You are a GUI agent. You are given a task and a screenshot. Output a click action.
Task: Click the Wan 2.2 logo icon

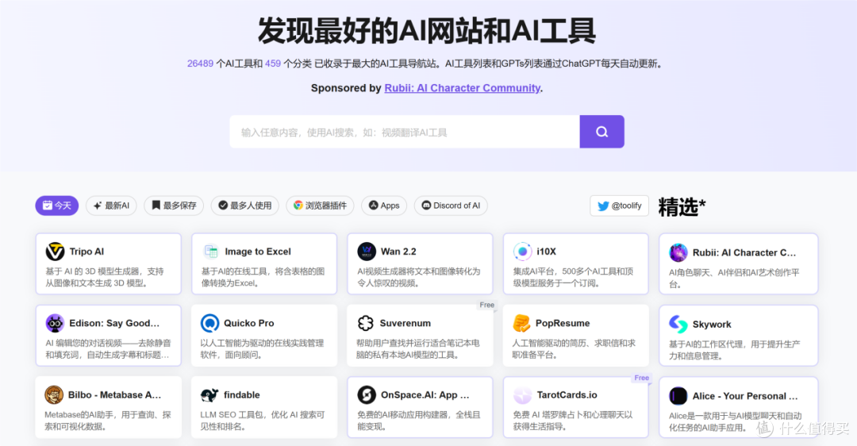pos(366,252)
